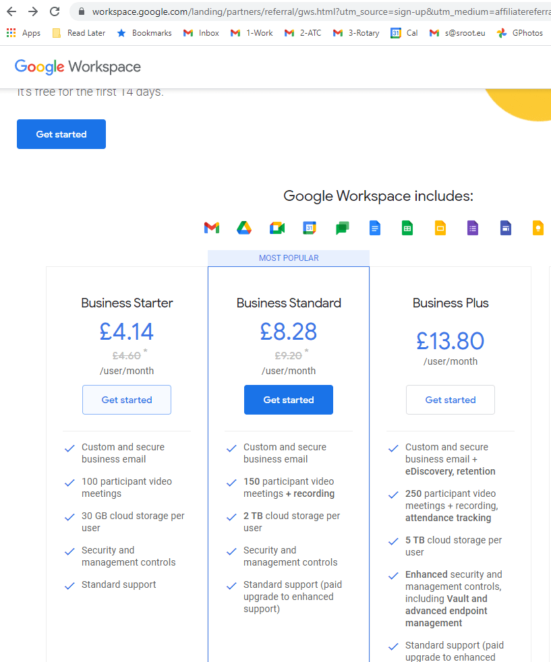Click the Gmail icon under Workspace includes
This screenshot has width=551, height=662.
pos(212,228)
